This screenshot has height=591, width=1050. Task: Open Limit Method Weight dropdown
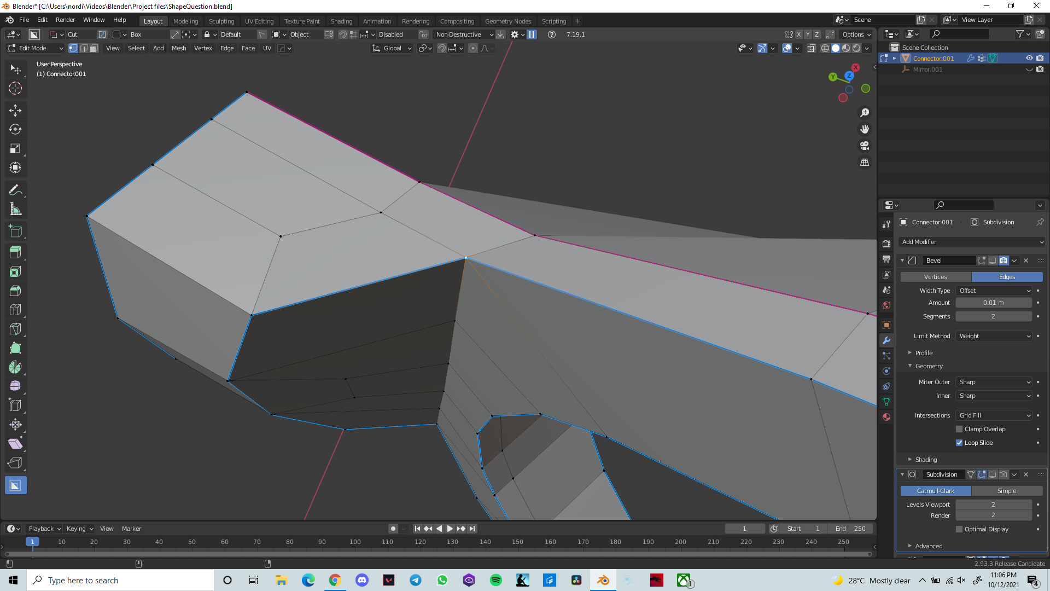(994, 336)
